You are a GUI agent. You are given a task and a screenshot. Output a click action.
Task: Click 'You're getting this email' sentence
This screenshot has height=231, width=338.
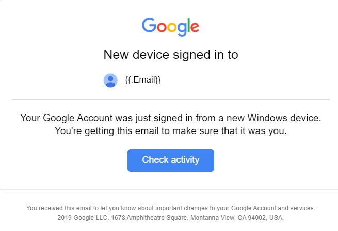107,131
